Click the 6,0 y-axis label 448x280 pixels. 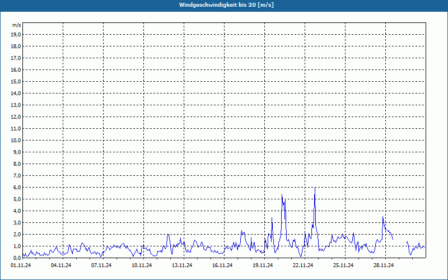click(x=17, y=188)
